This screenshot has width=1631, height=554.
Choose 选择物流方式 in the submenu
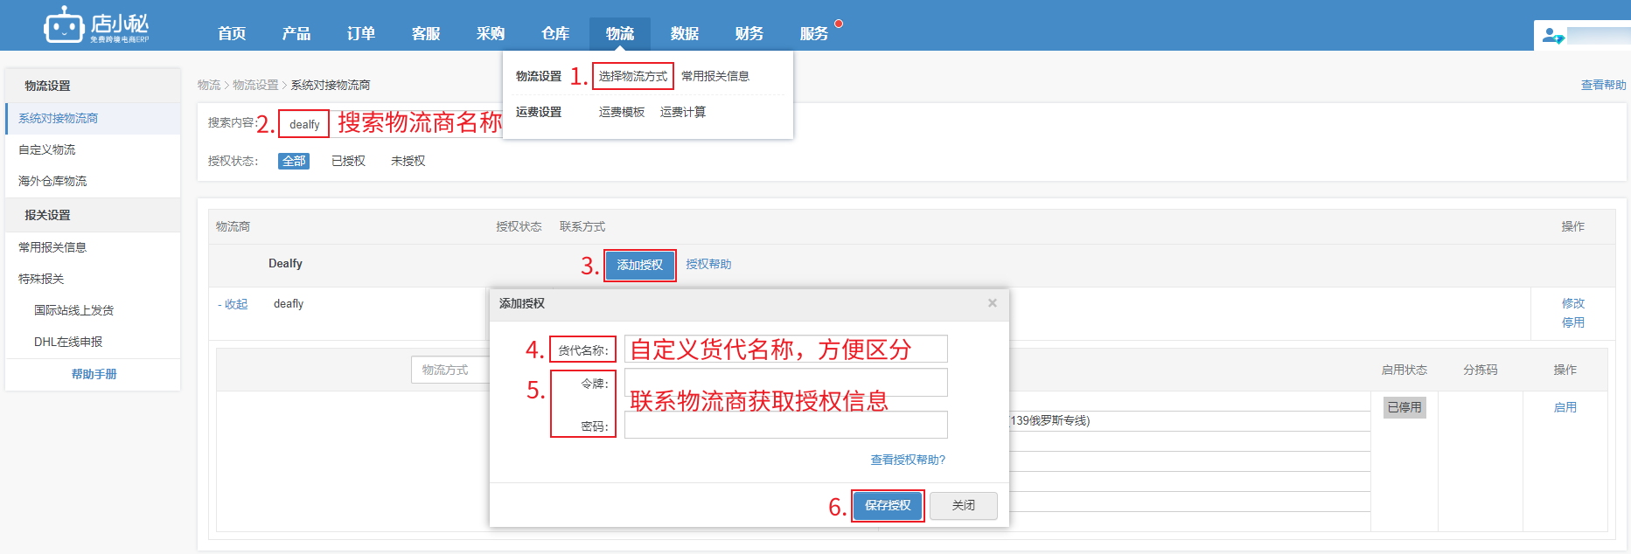click(632, 76)
